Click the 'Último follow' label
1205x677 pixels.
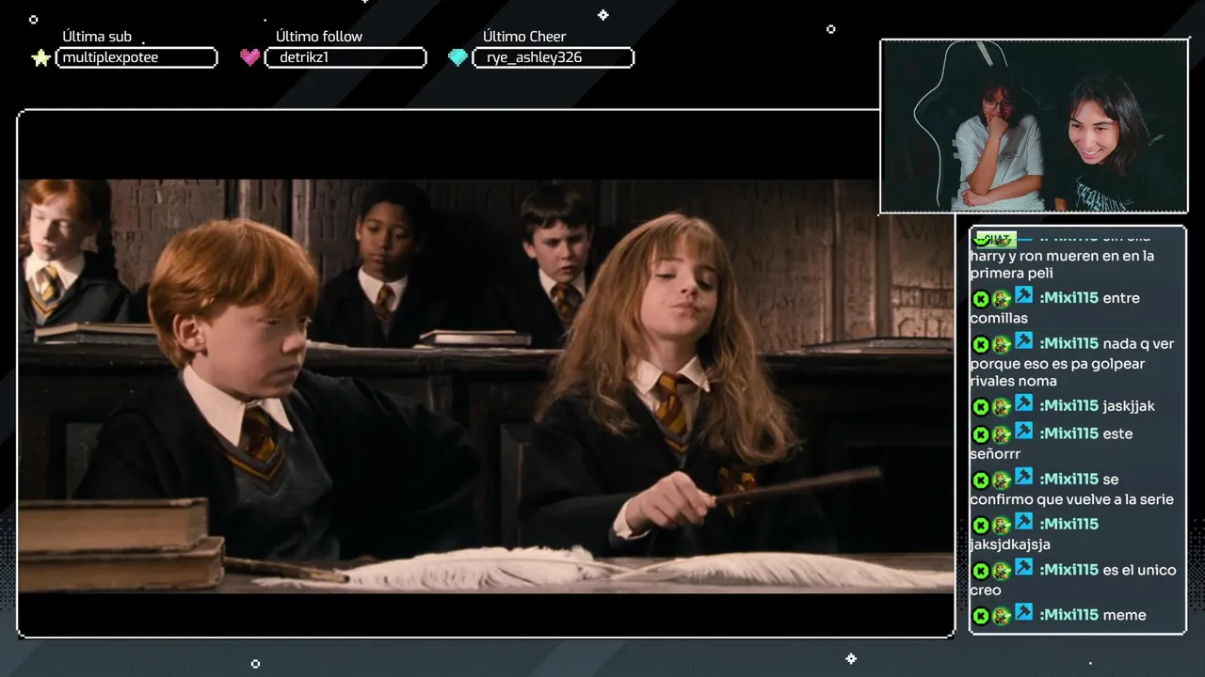[319, 37]
